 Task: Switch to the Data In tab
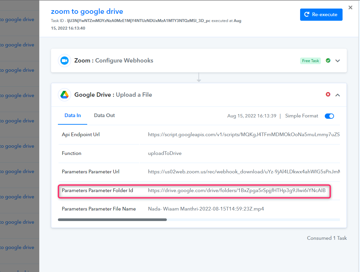pyautogui.click(x=72, y=115)
